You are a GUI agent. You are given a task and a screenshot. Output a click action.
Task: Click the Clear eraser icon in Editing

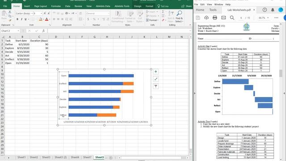tap(163, 20)
